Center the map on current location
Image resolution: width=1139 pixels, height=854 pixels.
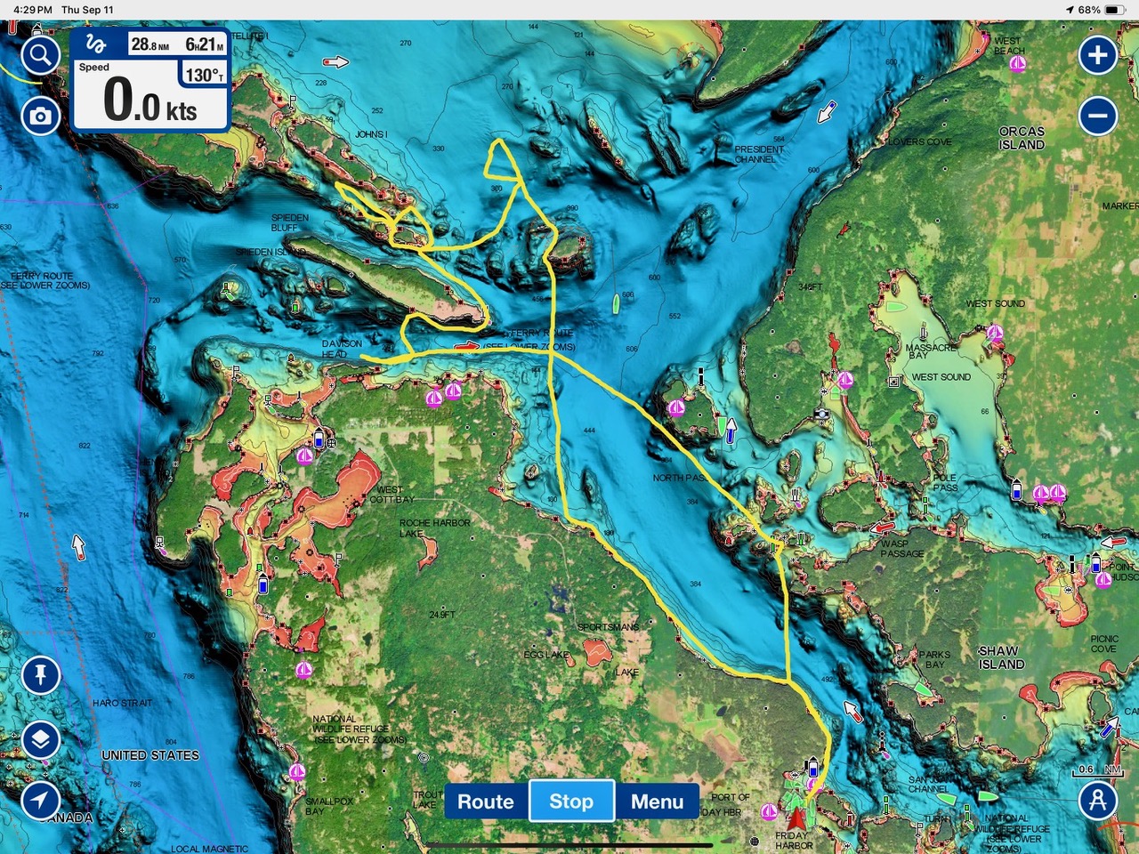point(40,800)
